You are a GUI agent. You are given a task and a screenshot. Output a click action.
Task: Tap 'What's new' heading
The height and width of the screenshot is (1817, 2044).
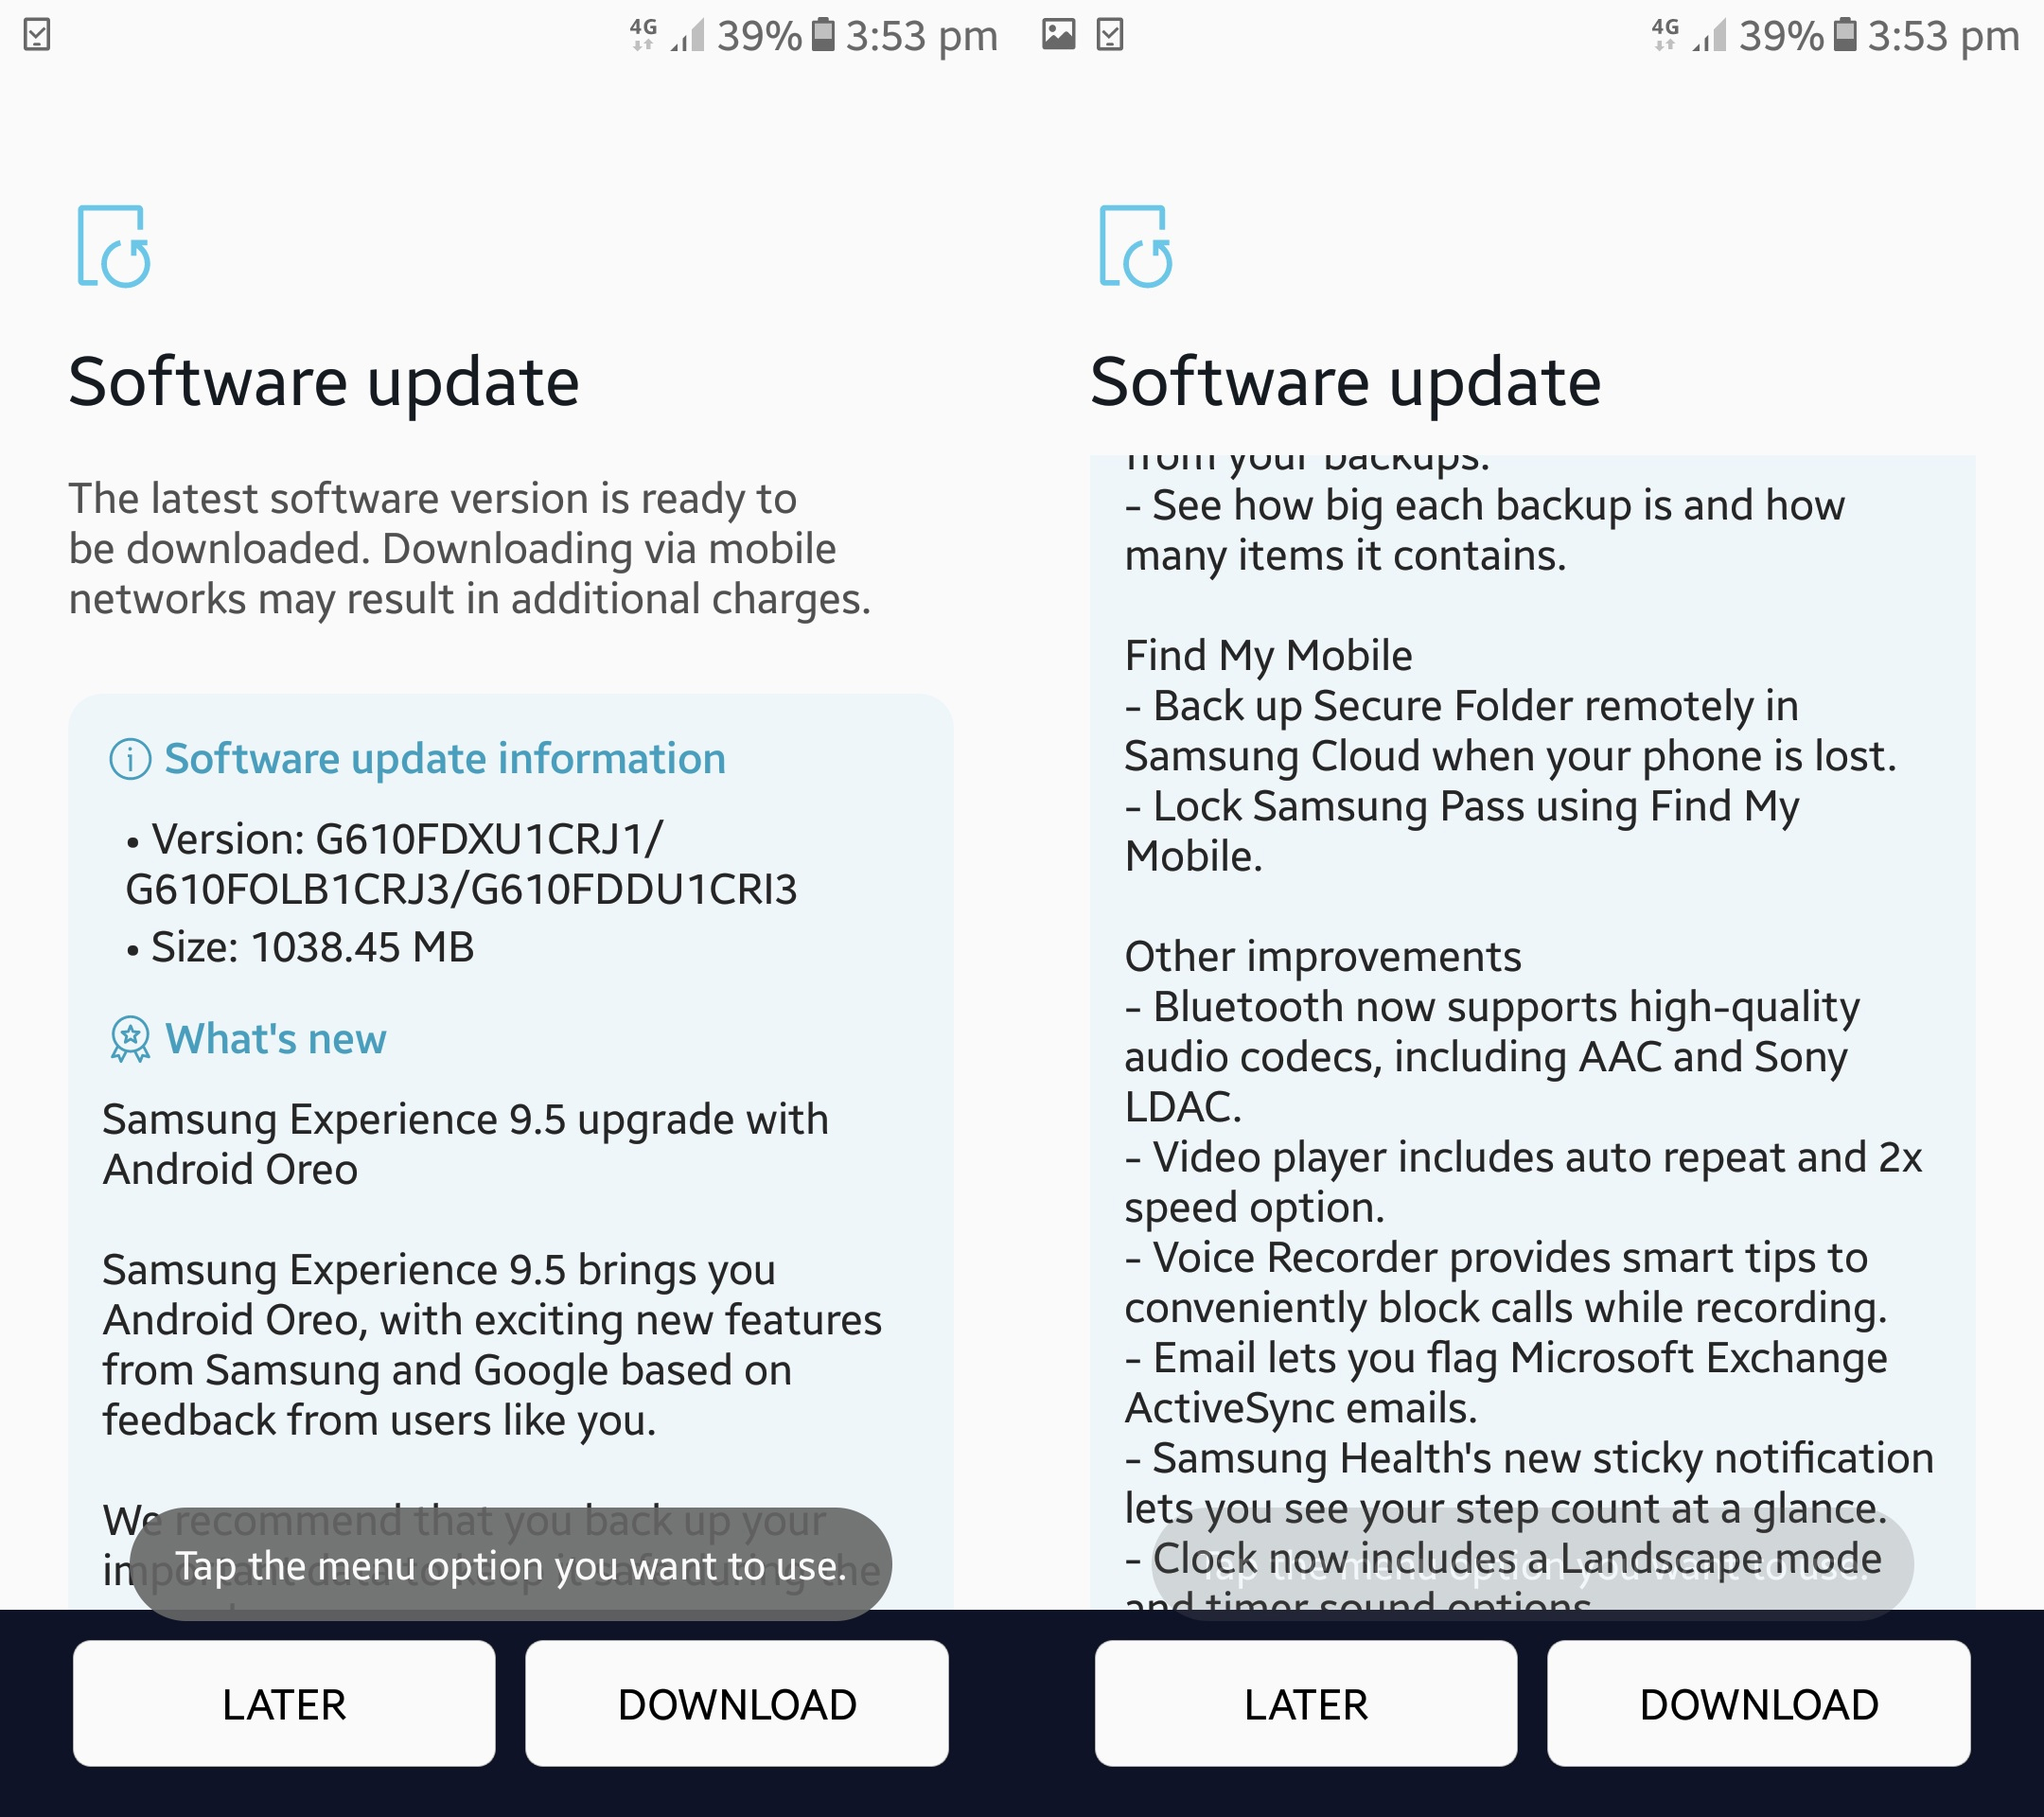pos(276,1039)
